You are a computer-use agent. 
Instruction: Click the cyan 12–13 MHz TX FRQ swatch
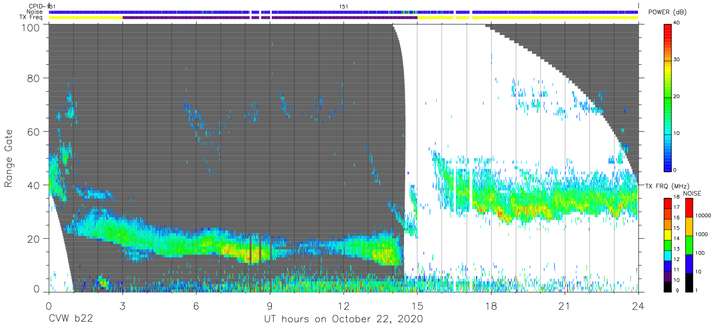pos(667,255)
